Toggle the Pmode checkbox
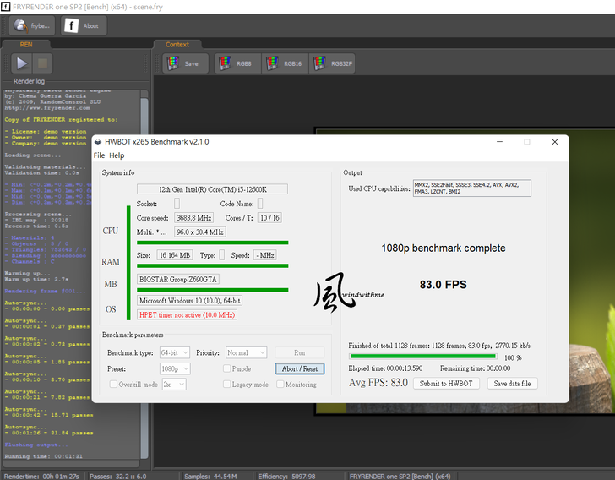Image resolution: width=615 pixels, height=480 pixels. pos(227,368)
